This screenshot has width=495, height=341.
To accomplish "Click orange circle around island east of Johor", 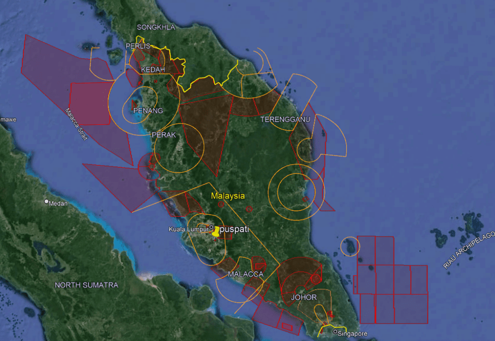I will point(349,246).
